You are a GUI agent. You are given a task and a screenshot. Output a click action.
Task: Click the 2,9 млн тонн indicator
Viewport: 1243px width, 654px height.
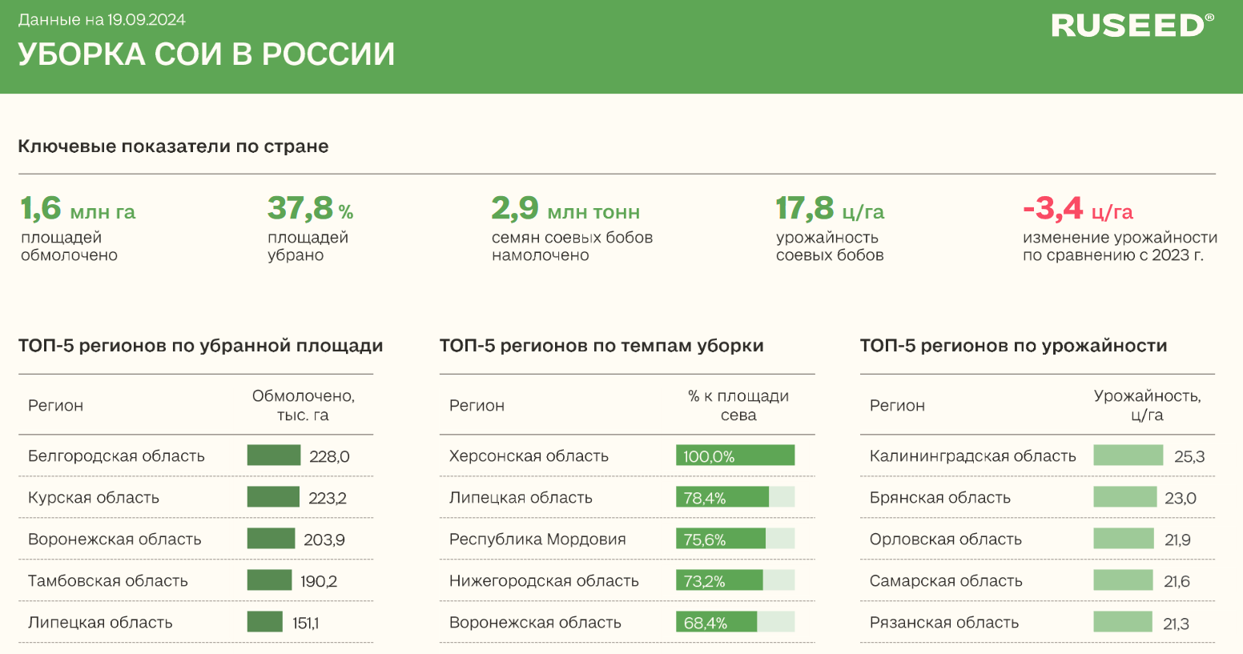point(565,209)
